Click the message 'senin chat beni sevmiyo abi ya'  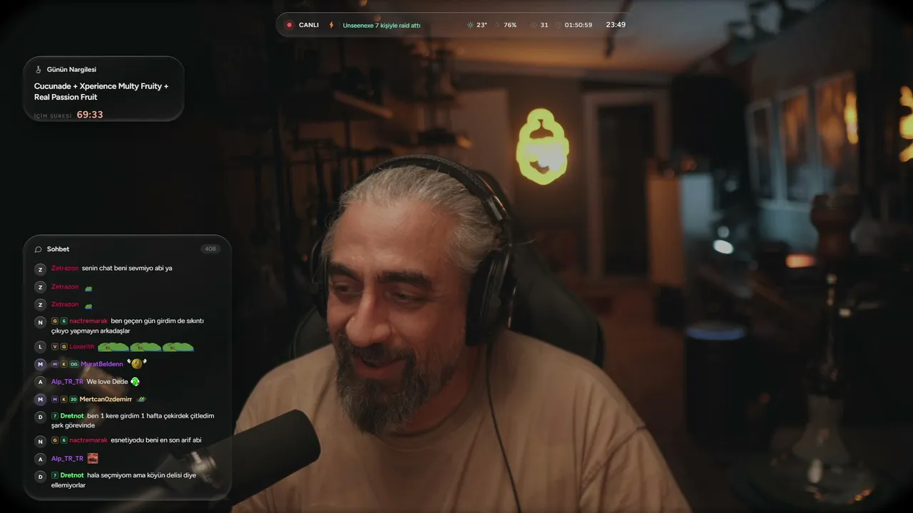pos(127,268)
